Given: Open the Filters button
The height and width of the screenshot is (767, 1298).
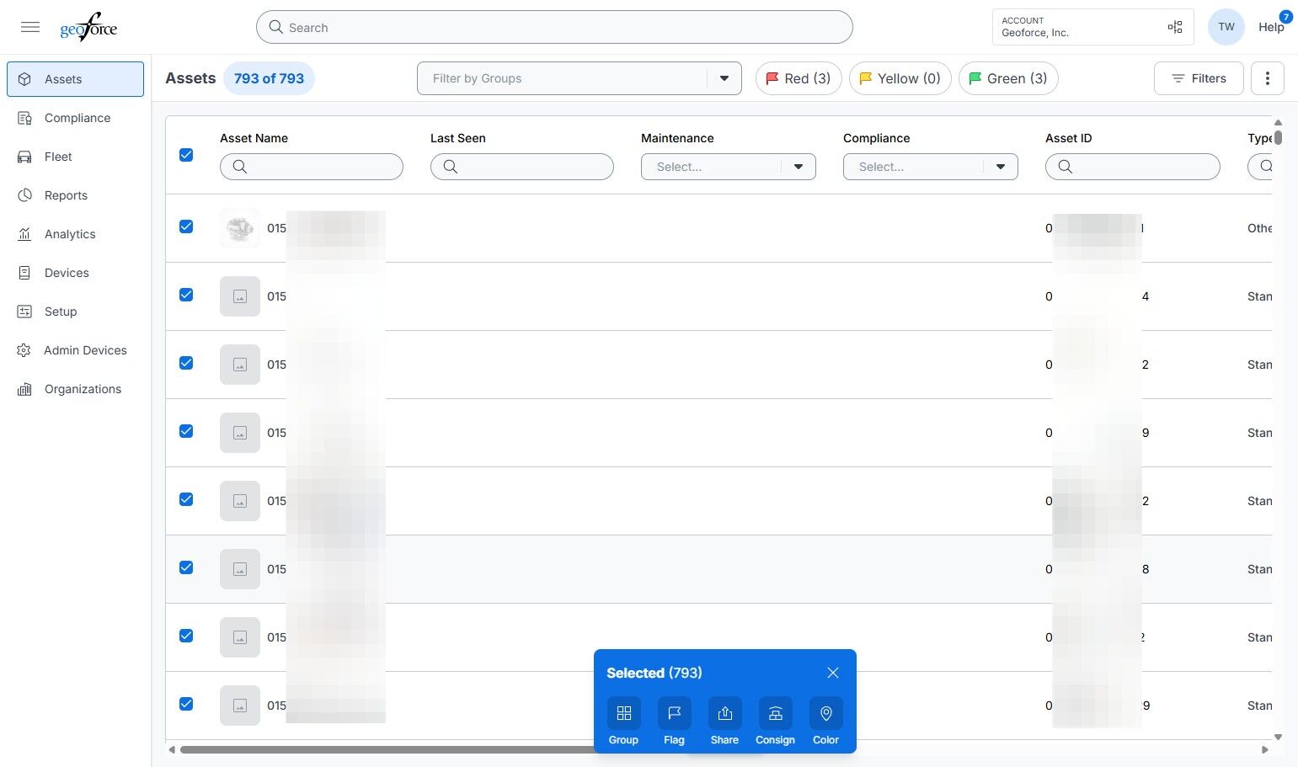Looking at the screenshot, I should [x=1199, y=78].
